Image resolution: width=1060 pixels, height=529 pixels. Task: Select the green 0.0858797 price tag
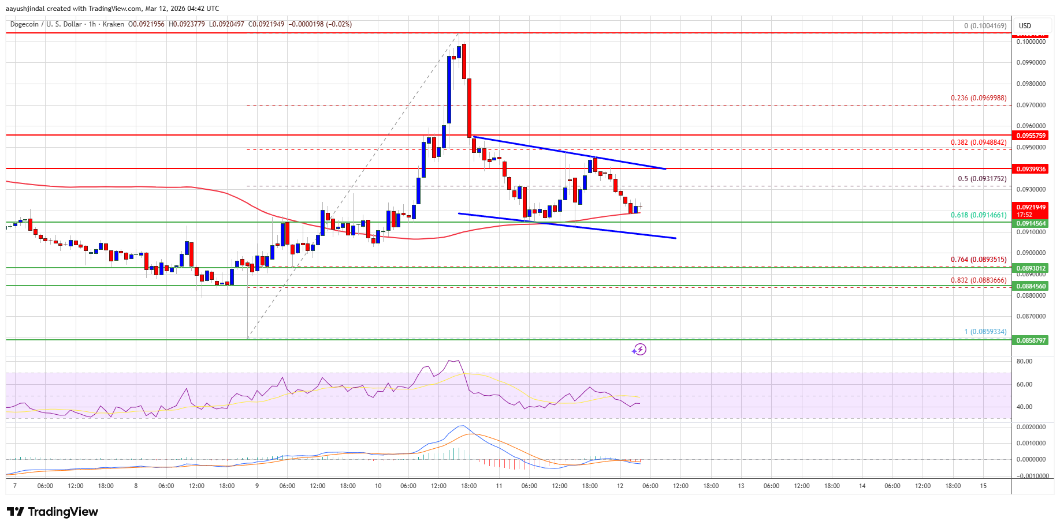[1031, 340]
